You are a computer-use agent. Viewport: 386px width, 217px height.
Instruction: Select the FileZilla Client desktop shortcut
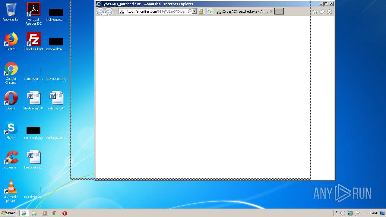click(33, 42)
